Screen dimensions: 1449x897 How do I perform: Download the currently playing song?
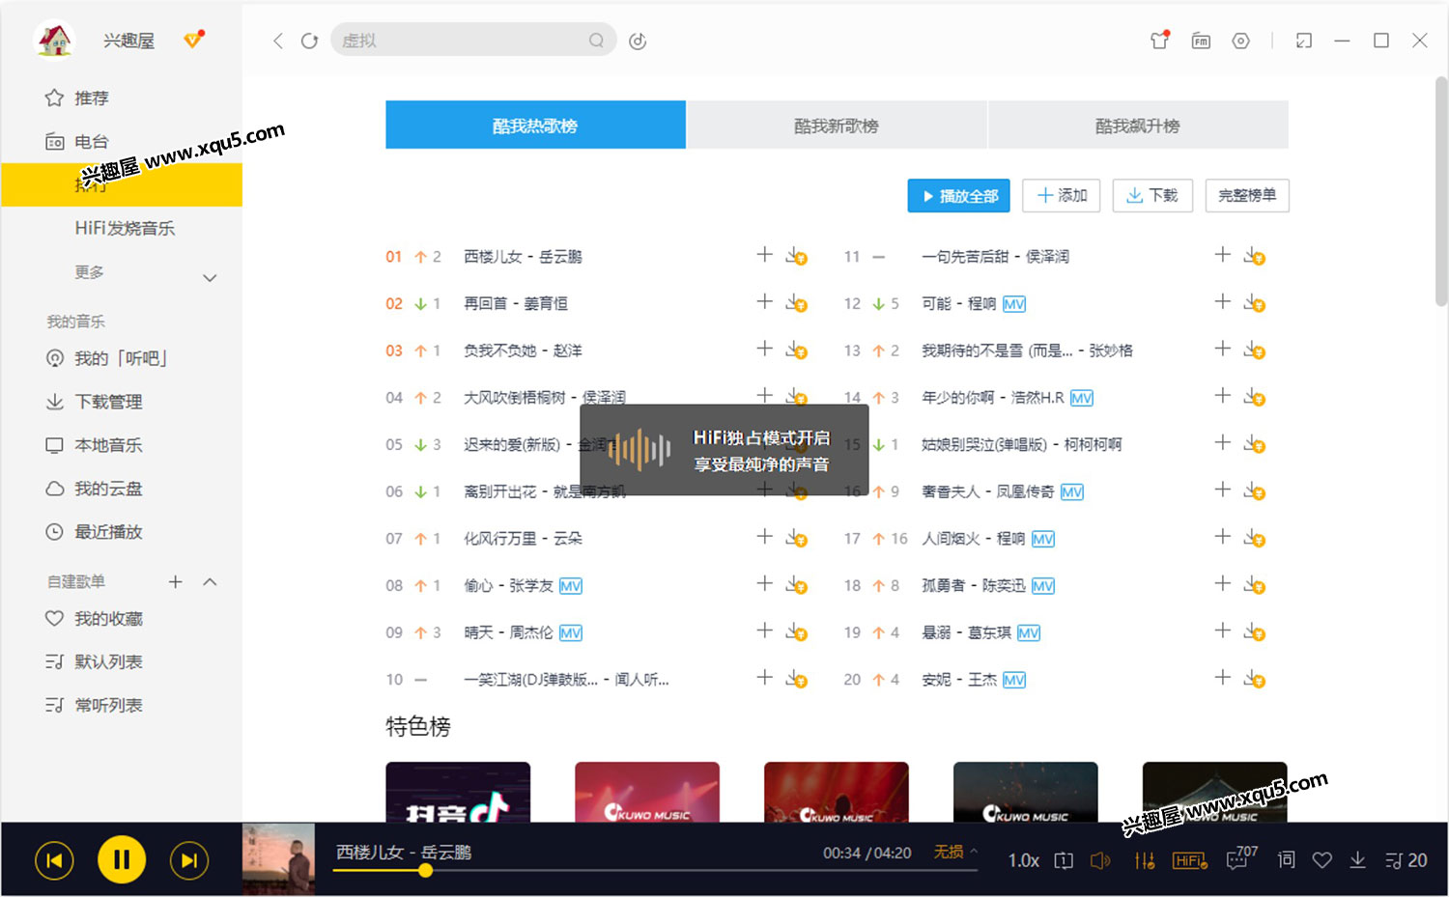pos(1358,860)
